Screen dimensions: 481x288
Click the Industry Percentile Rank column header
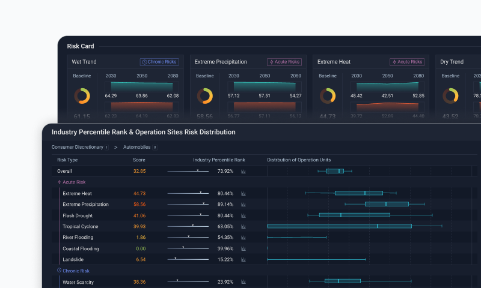[219, 160]
